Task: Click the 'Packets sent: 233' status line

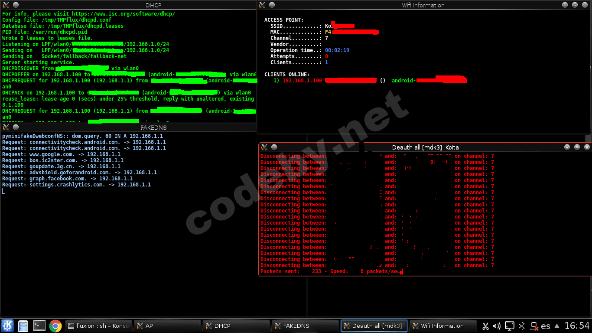Action: click(x=332, y=271)
